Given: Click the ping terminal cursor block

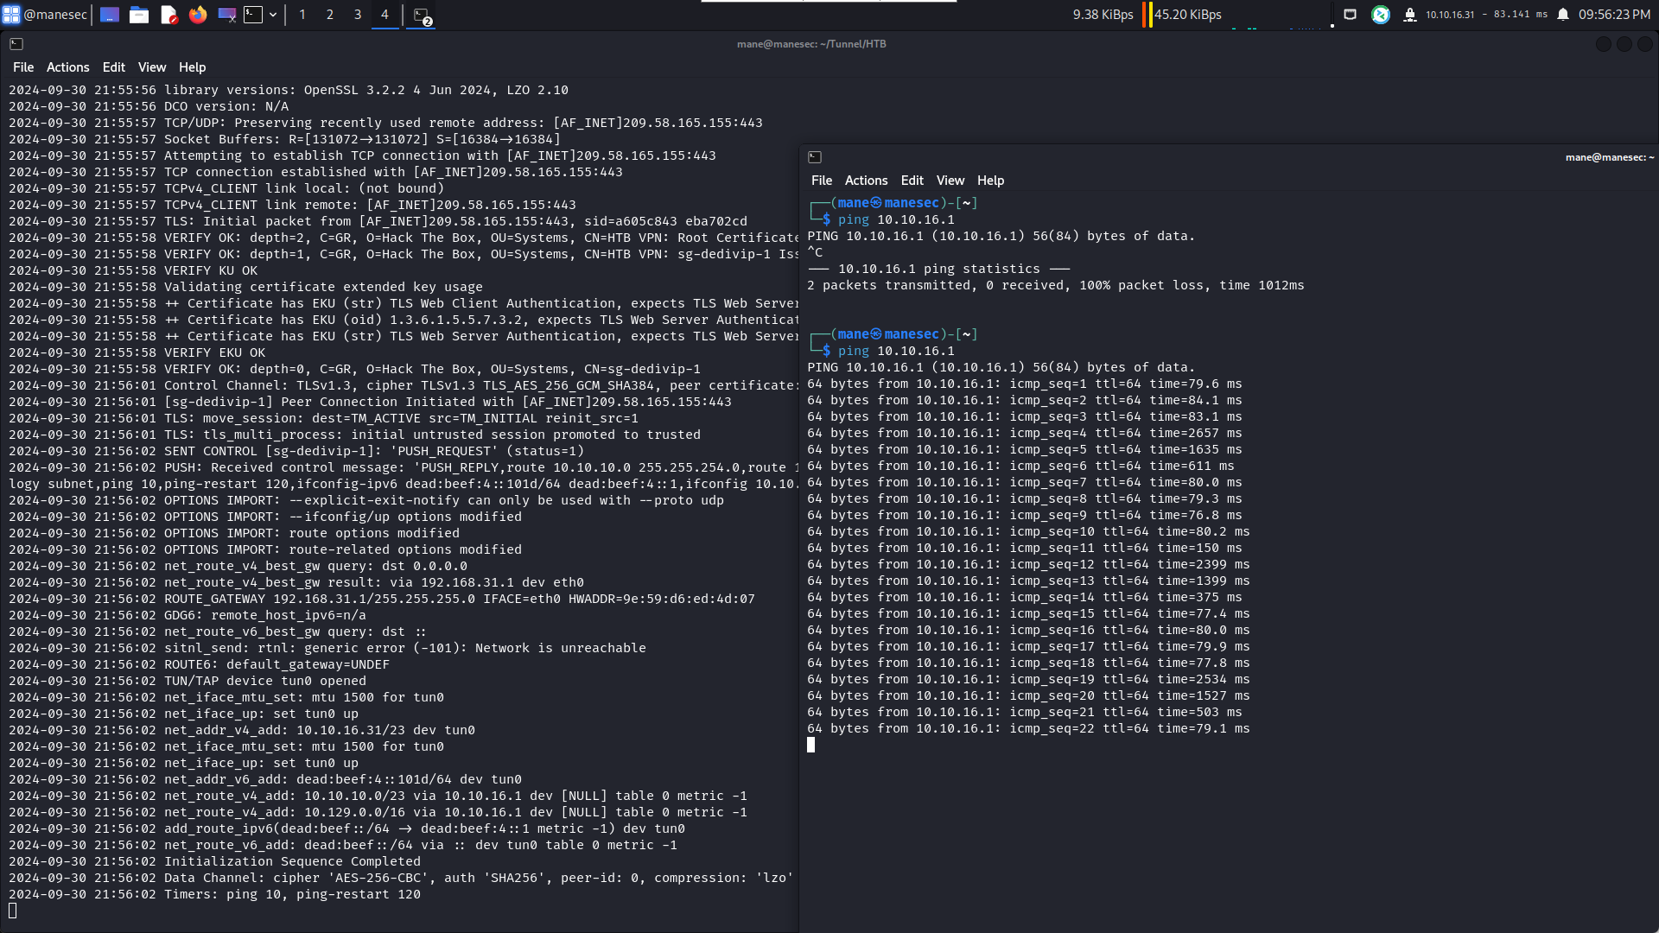Looking at the screenshot, I should click(x=810, y=745).
